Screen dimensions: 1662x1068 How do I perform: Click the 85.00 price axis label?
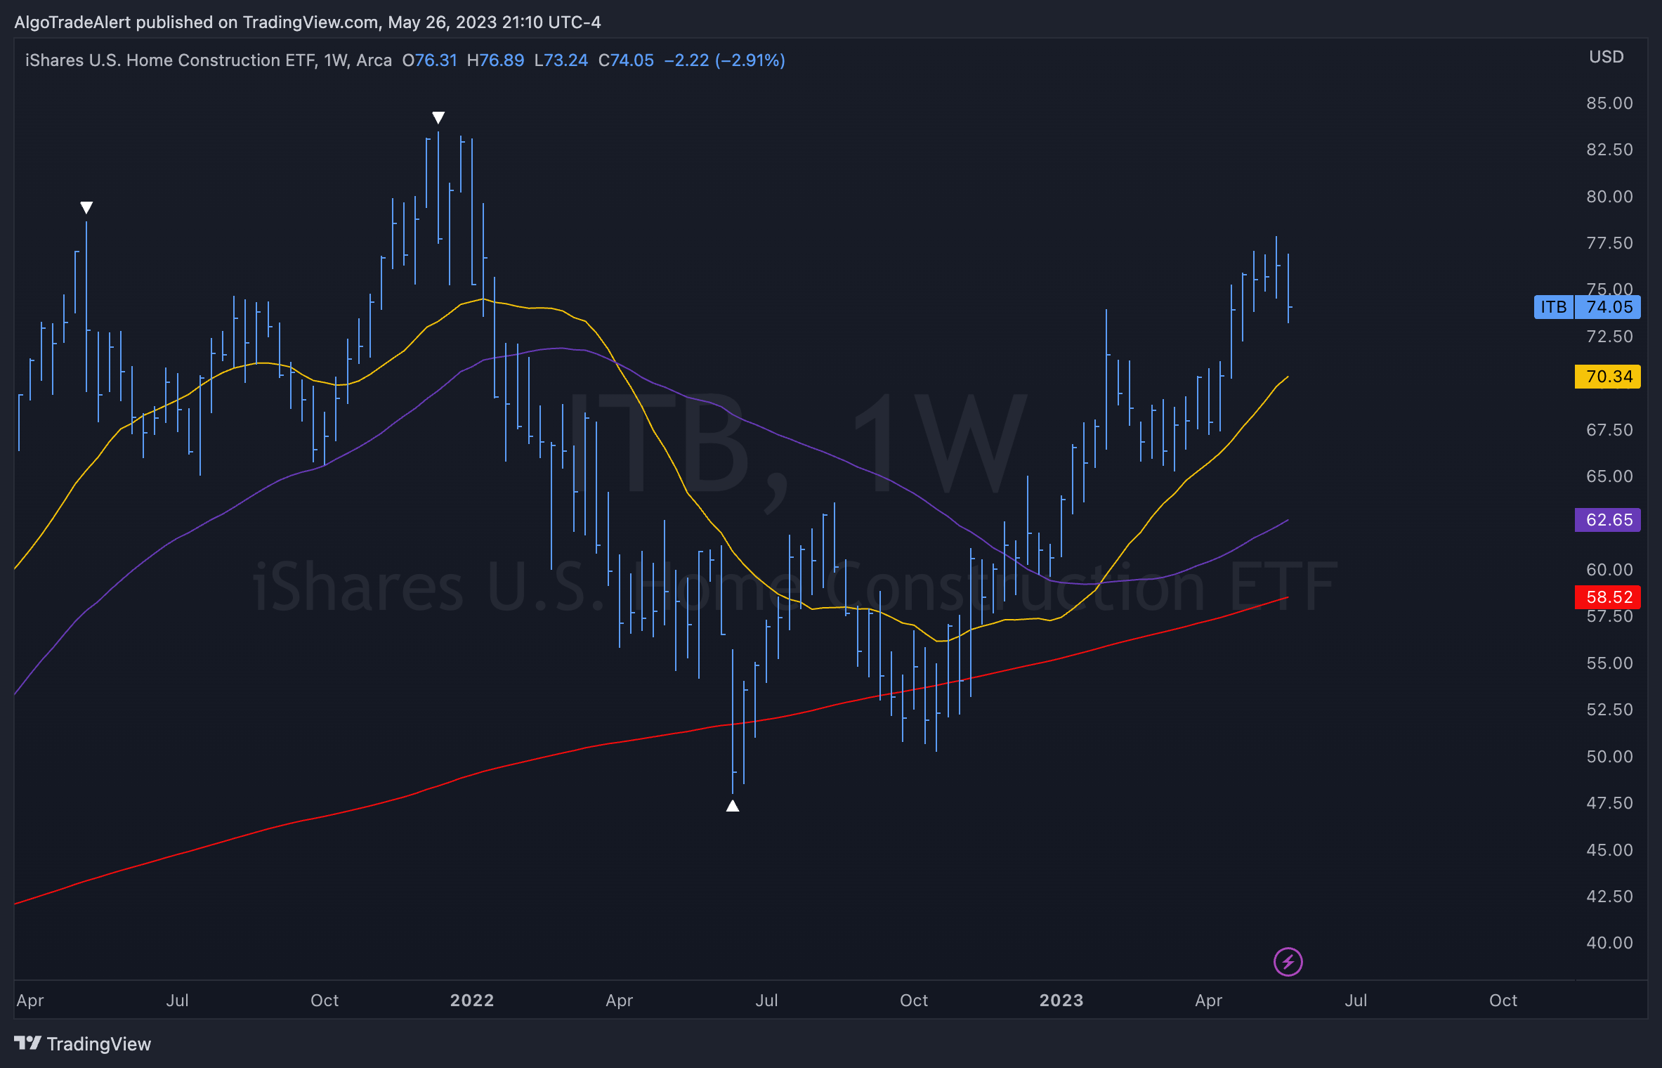[x=1609, y=103]
